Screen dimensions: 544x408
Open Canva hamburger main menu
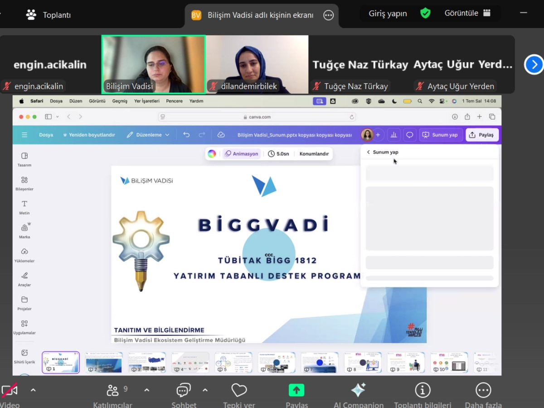pyautogui.click(x=24, y=135)
